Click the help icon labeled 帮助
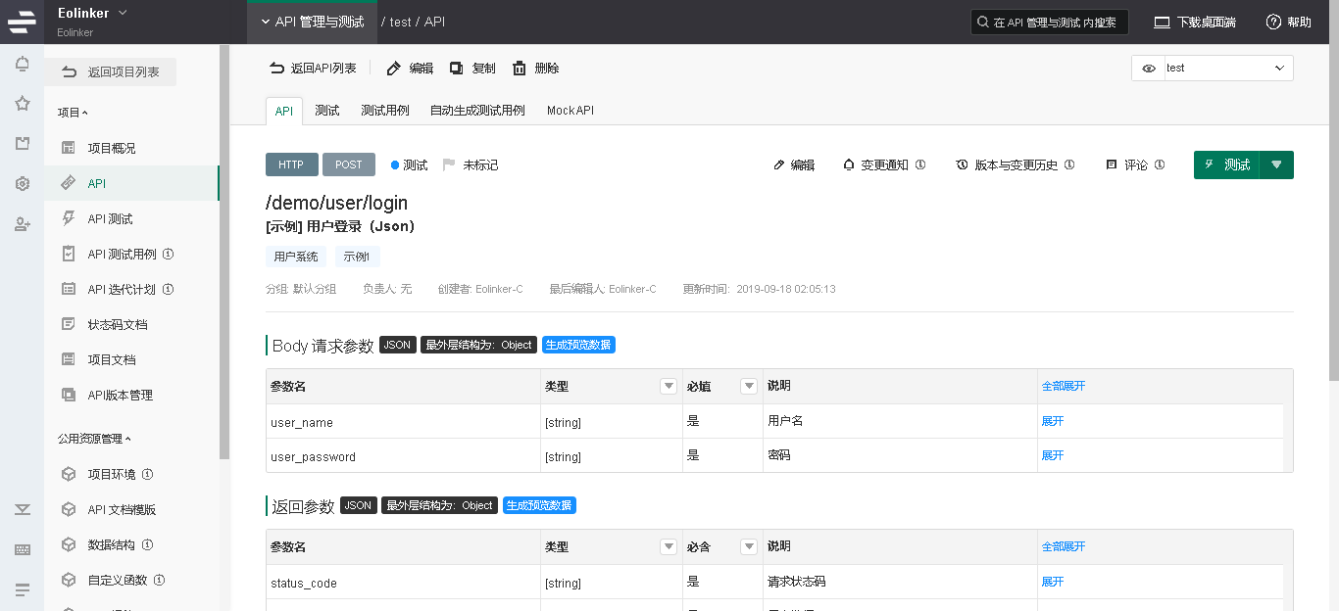The width and height of the screenshot is (1339, 611). click(x=1273, y=22)
